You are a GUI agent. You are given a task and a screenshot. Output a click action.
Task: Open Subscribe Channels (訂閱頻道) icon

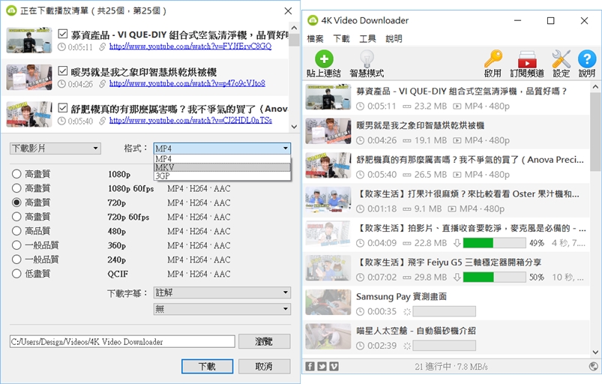coord(527,58)
